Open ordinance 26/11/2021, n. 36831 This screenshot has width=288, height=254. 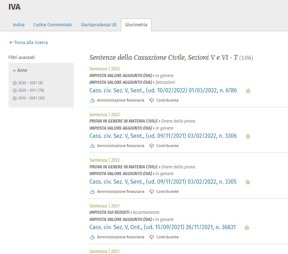coord(162,227)
